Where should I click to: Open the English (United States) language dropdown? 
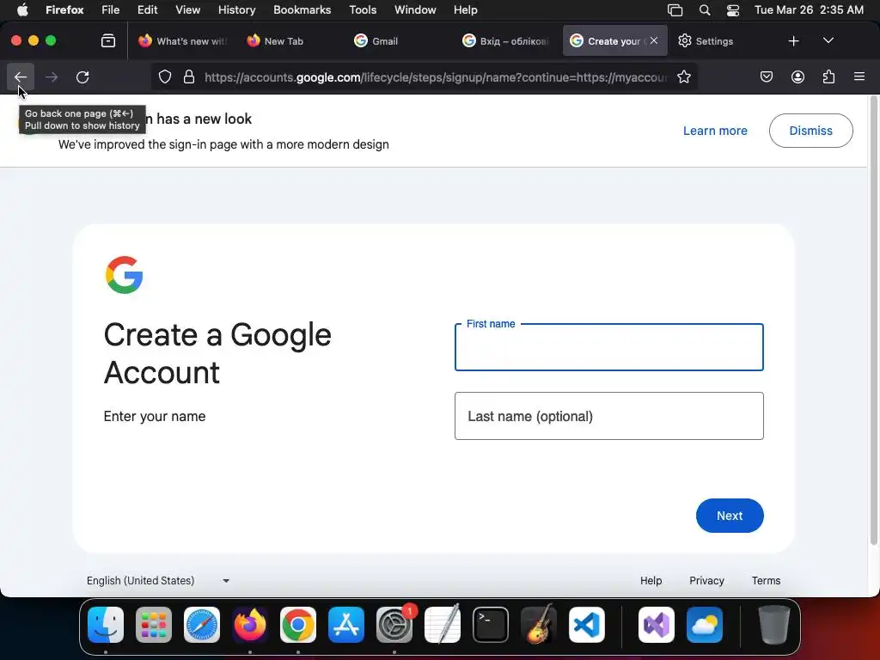[x=158, y=580]
